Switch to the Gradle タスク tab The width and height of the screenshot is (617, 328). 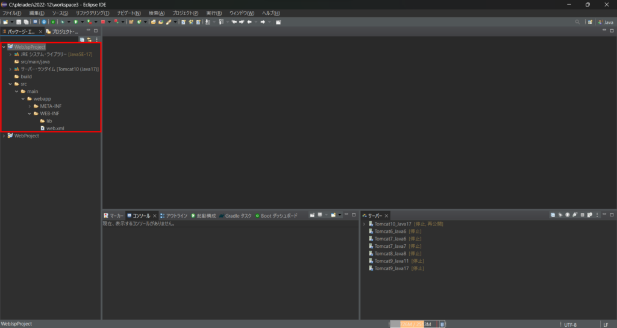(x=238, y=215)
